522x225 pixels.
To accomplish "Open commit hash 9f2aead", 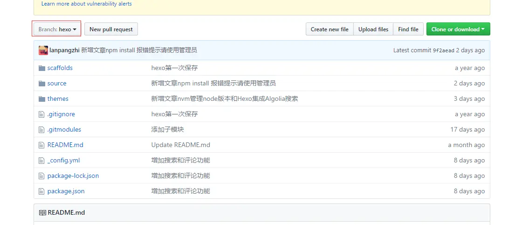I will pos(443,50).
